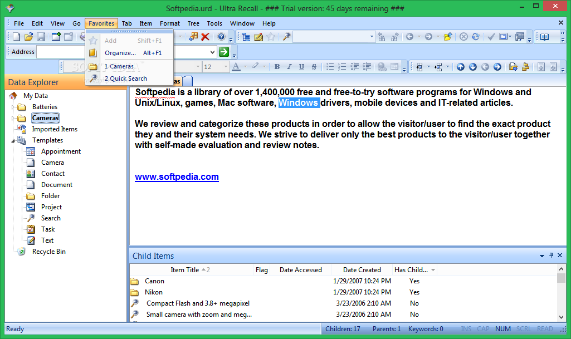Open the back button history dropdown

click(419, 37)
